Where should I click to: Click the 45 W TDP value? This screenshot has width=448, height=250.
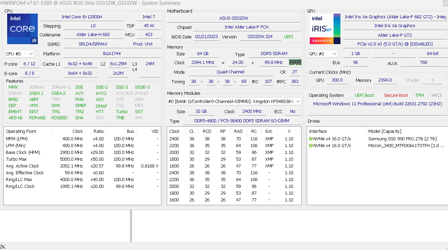click(x=149, y=26)
